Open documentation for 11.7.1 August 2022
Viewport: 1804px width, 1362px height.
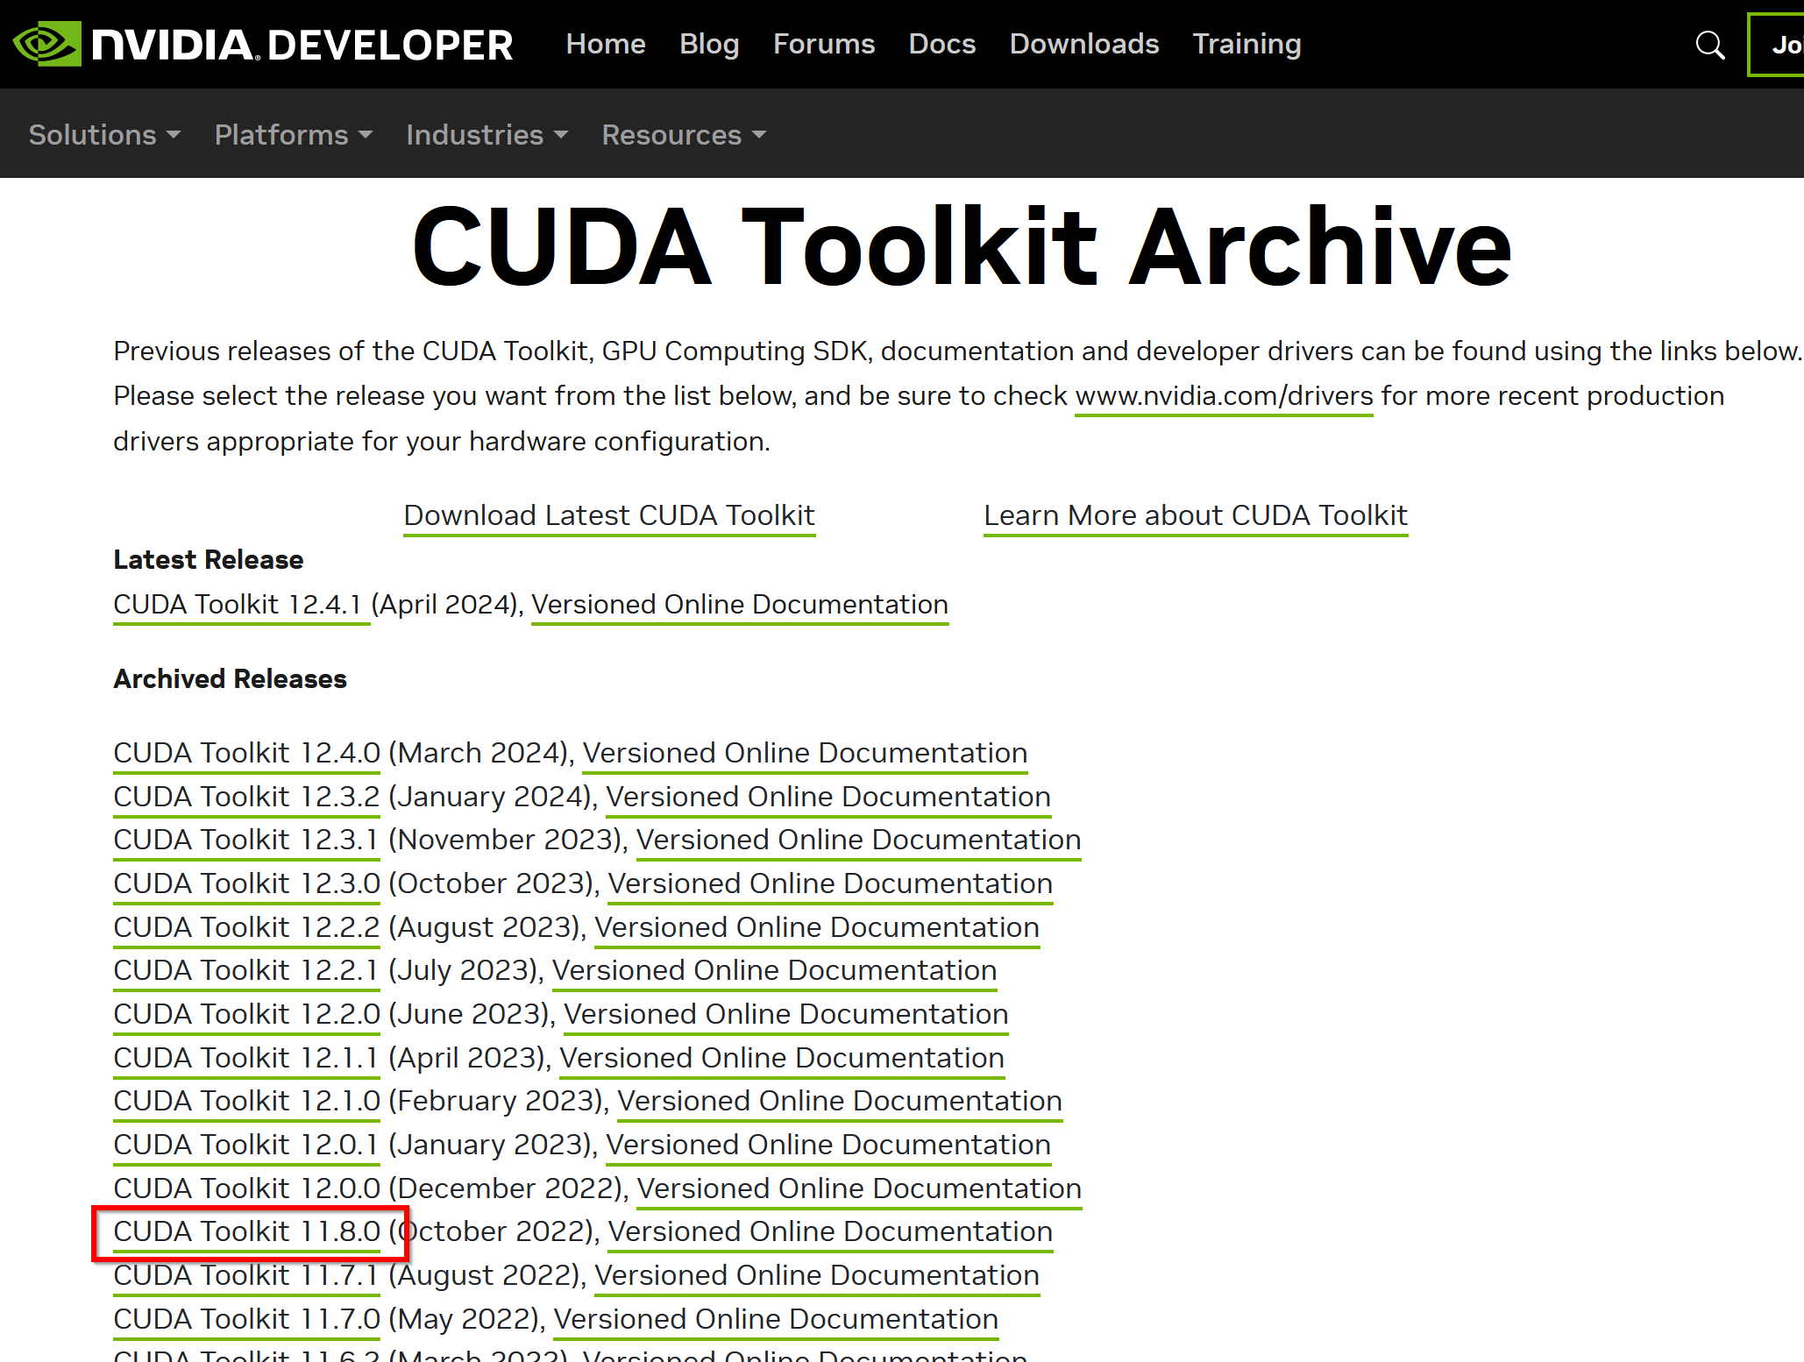click(817, 1275)
